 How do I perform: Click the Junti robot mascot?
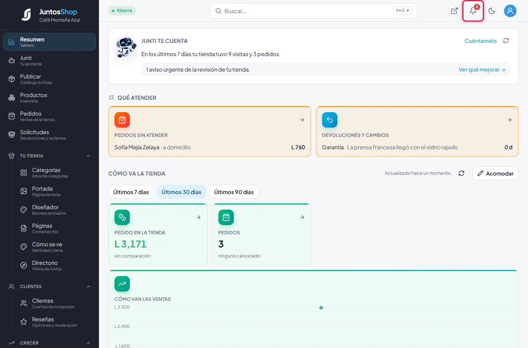(x=126, y=47)
